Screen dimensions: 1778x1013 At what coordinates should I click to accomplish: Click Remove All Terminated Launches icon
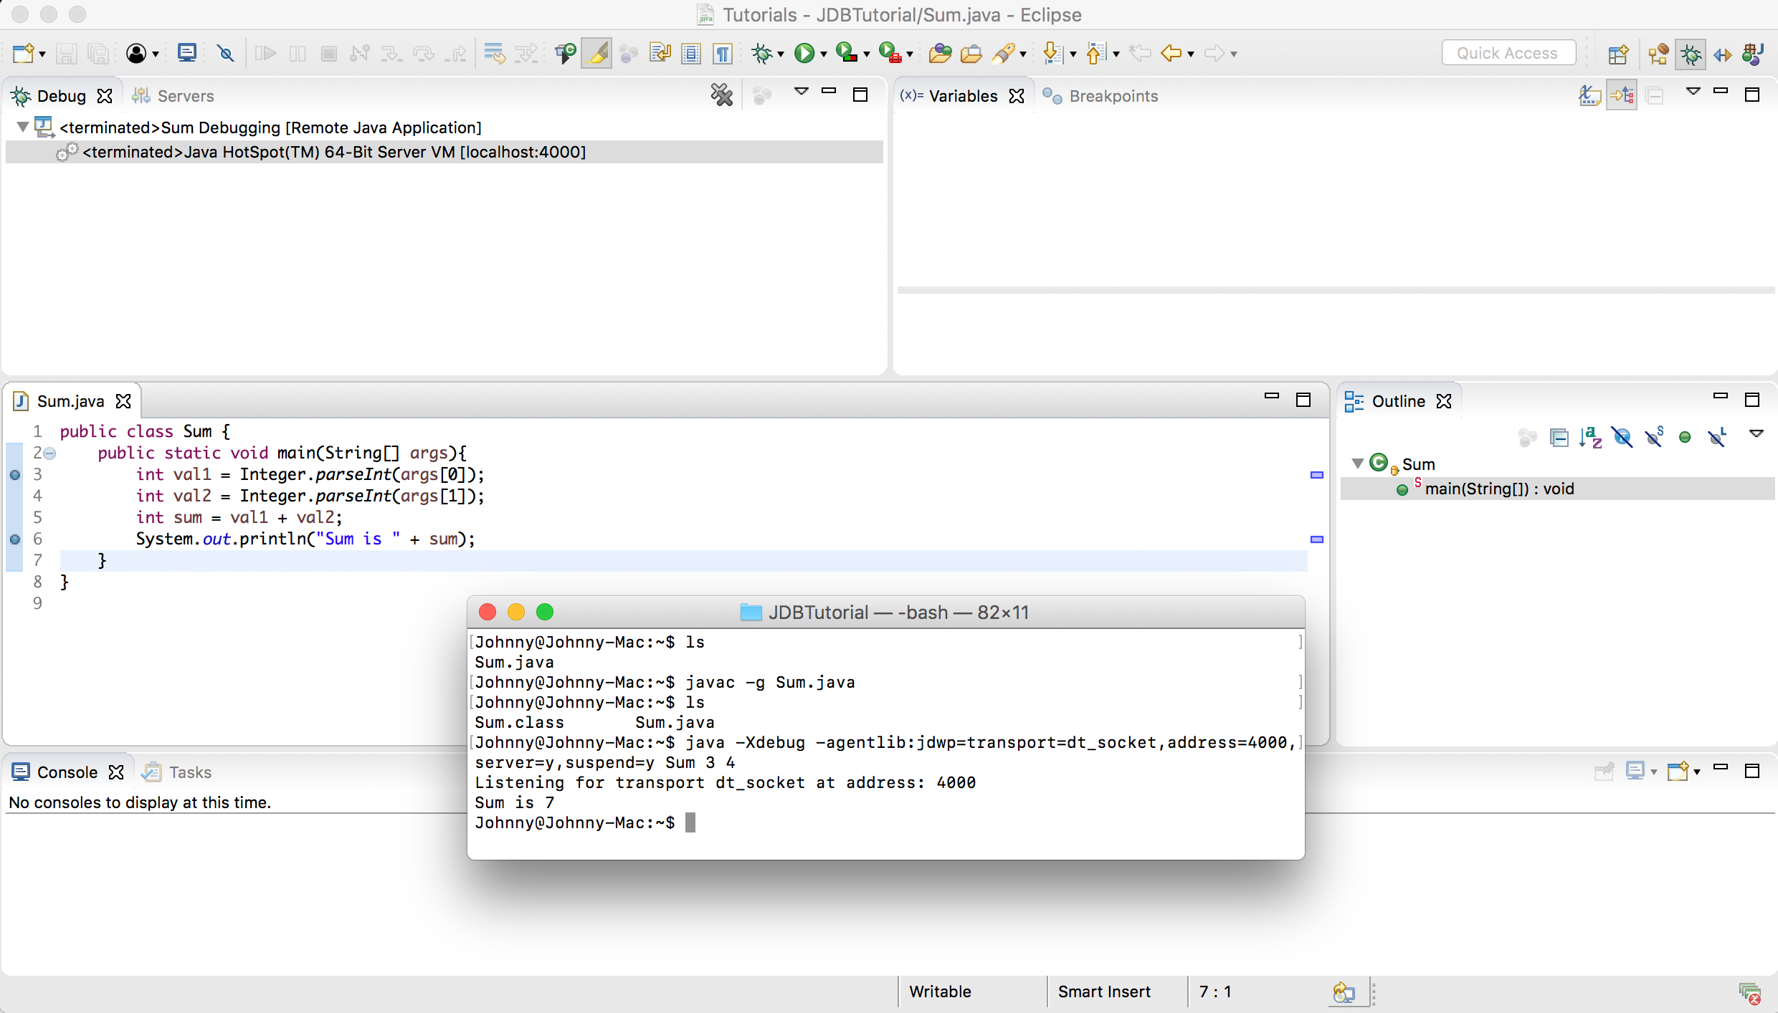pos(722,95)
